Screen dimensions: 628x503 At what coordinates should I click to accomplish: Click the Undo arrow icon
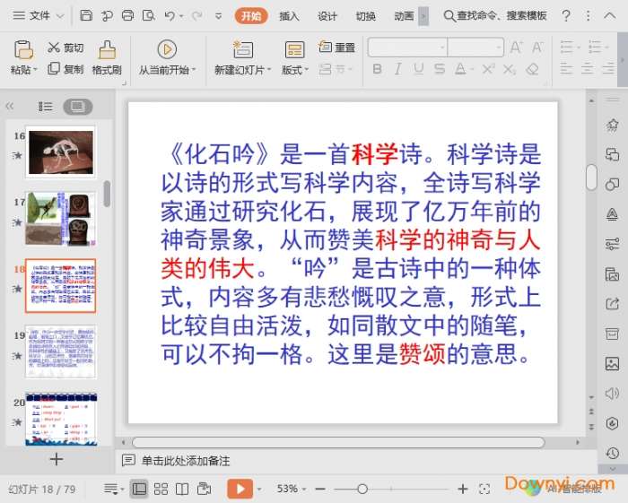click(170, 16)
